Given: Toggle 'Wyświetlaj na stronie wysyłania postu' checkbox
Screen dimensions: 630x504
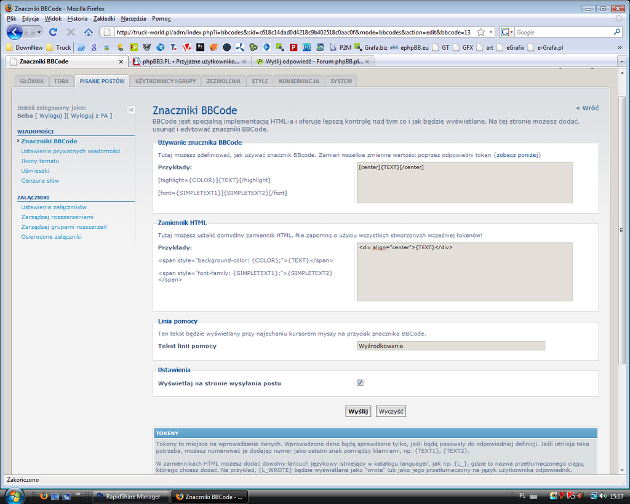Looking at the screenshot, I should click(360, 383).
